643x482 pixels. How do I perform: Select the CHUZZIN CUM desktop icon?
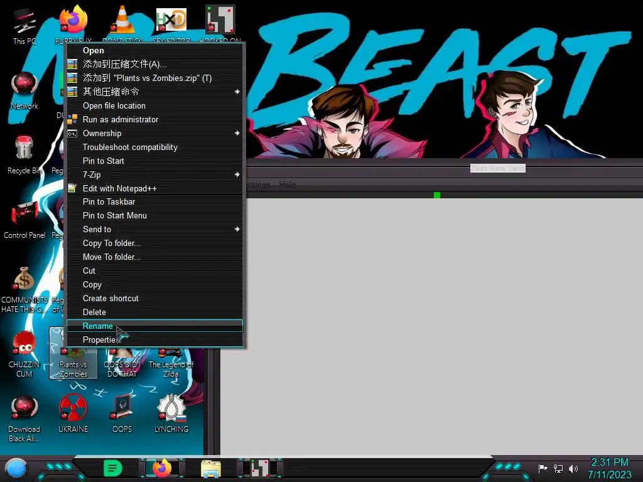coord(24,353)
